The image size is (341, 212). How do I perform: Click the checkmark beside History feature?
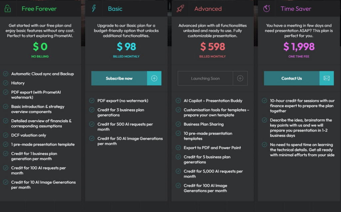click(6, 83)
